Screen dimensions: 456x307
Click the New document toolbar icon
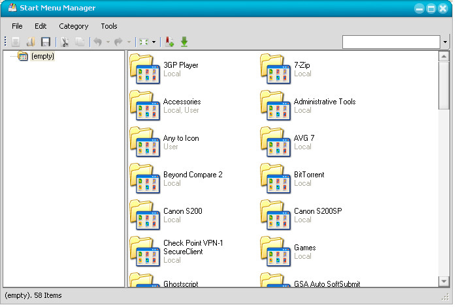click(x=16, y=42)
